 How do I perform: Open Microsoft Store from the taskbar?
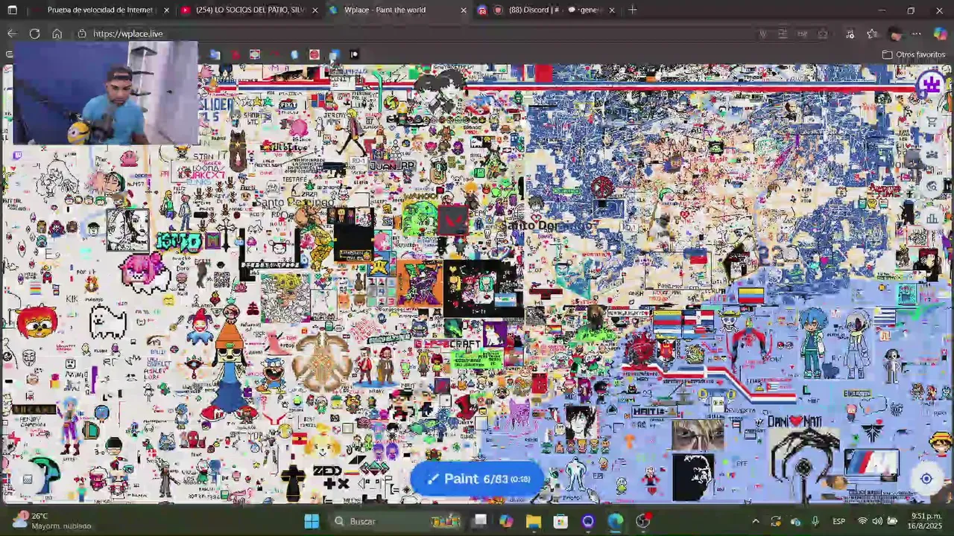click(x=560, y=521)
